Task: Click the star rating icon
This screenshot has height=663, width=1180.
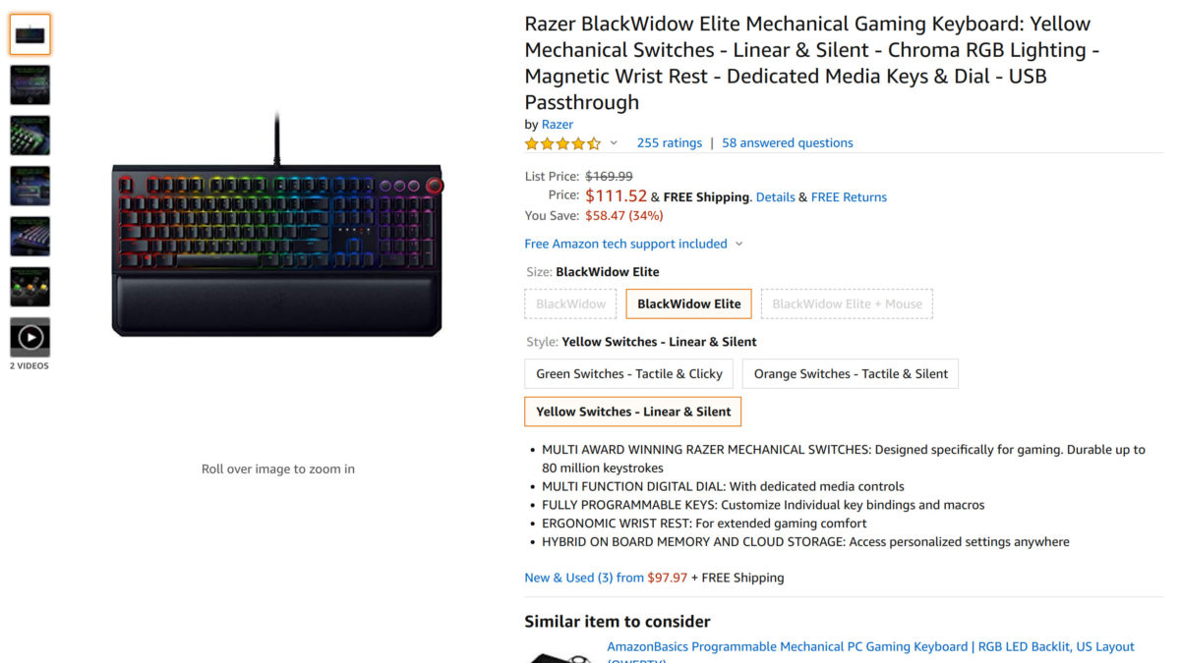Action: tap(562, 142)
